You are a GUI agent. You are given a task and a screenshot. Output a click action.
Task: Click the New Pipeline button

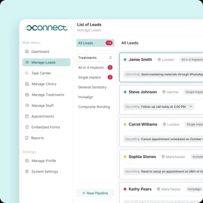coord(95,193)
